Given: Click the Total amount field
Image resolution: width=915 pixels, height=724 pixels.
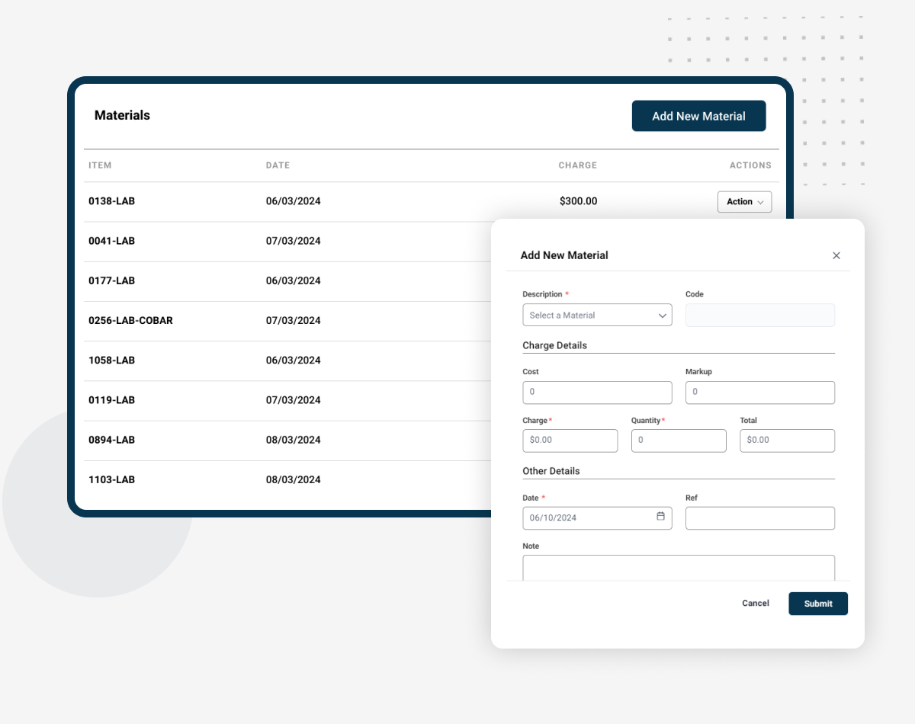Looking at the screenshot, I should pos(787,440).
